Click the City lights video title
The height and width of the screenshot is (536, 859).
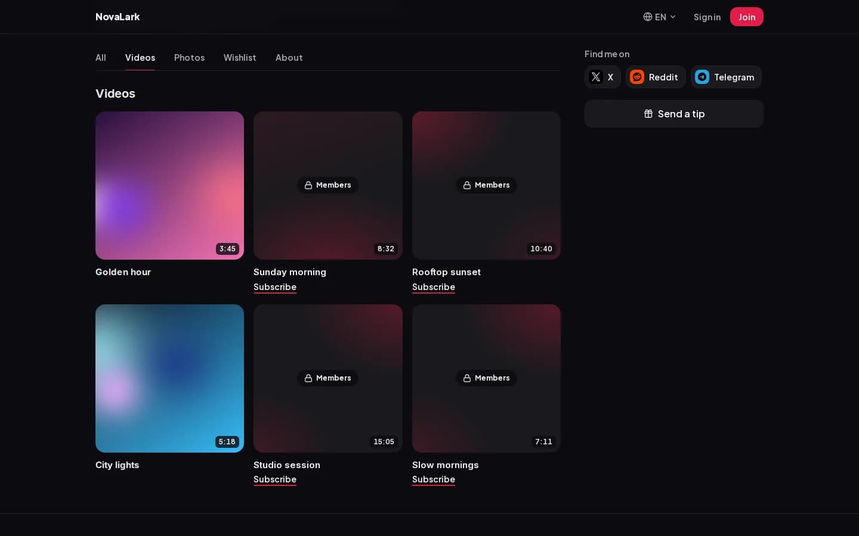[117, 465]
